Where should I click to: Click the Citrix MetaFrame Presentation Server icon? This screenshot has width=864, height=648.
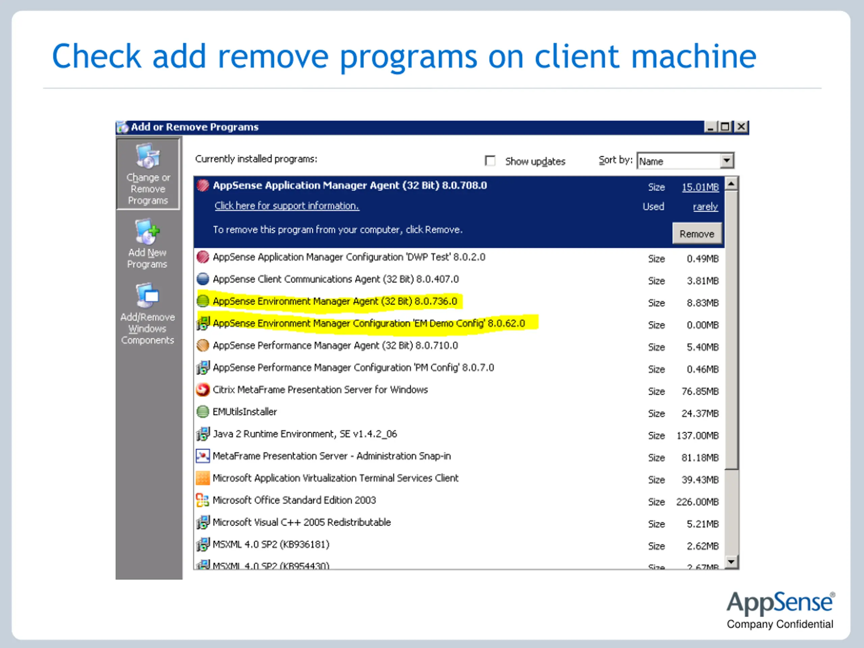tap(203, 389)
